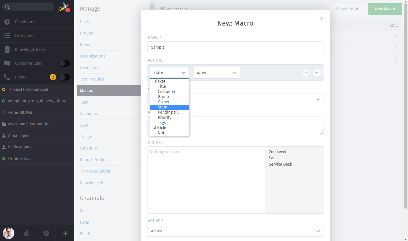Select 2nd Level group
Screen dimensions: 408x241
pyautogui.click(x=277, y=152)
